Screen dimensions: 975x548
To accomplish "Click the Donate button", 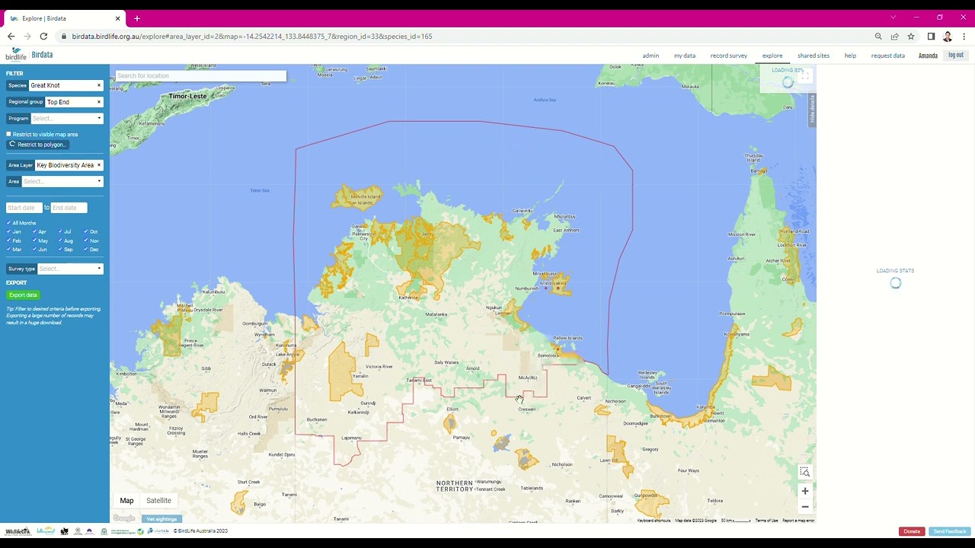I will (912, 531).
